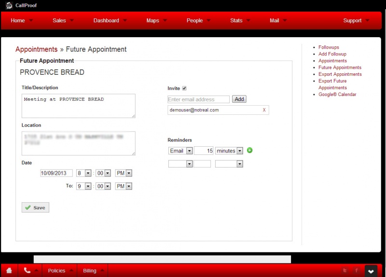386x277 pixels.
Task: Open the end time PM dropdown
Action: tap(124, 186)
